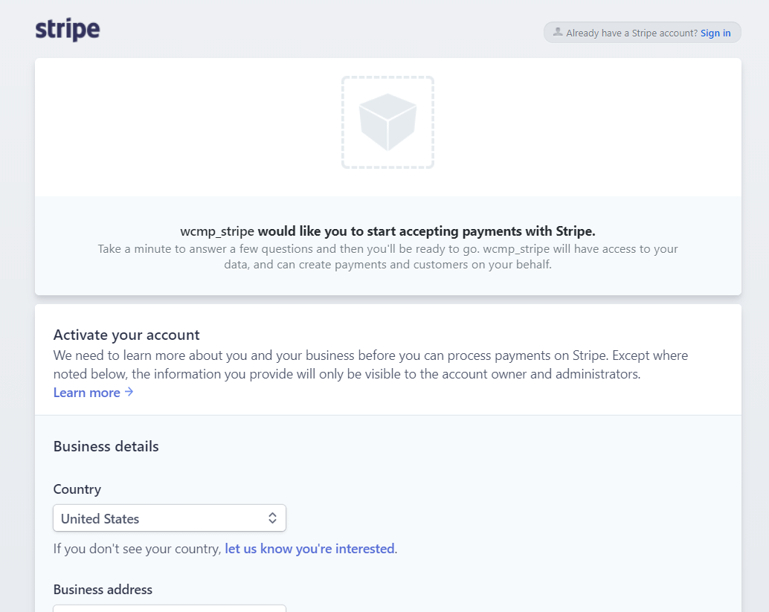The height and width of the screenshot is (612, 769).
Task: Click the Business address label
Action: pos(103,590)
